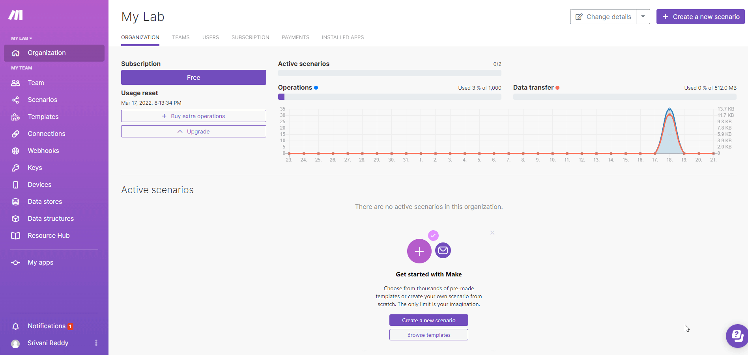This screenshot has height=355, width=748.
Task: Click the red notification badge
Action: pos(70,326)
